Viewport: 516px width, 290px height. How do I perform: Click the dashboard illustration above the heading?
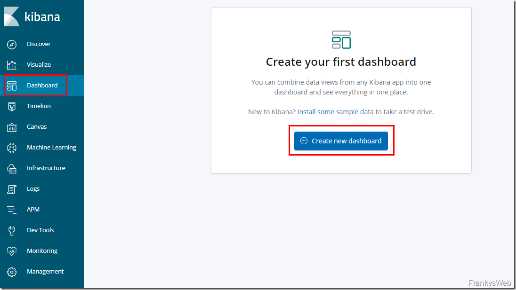coord(341,40)
